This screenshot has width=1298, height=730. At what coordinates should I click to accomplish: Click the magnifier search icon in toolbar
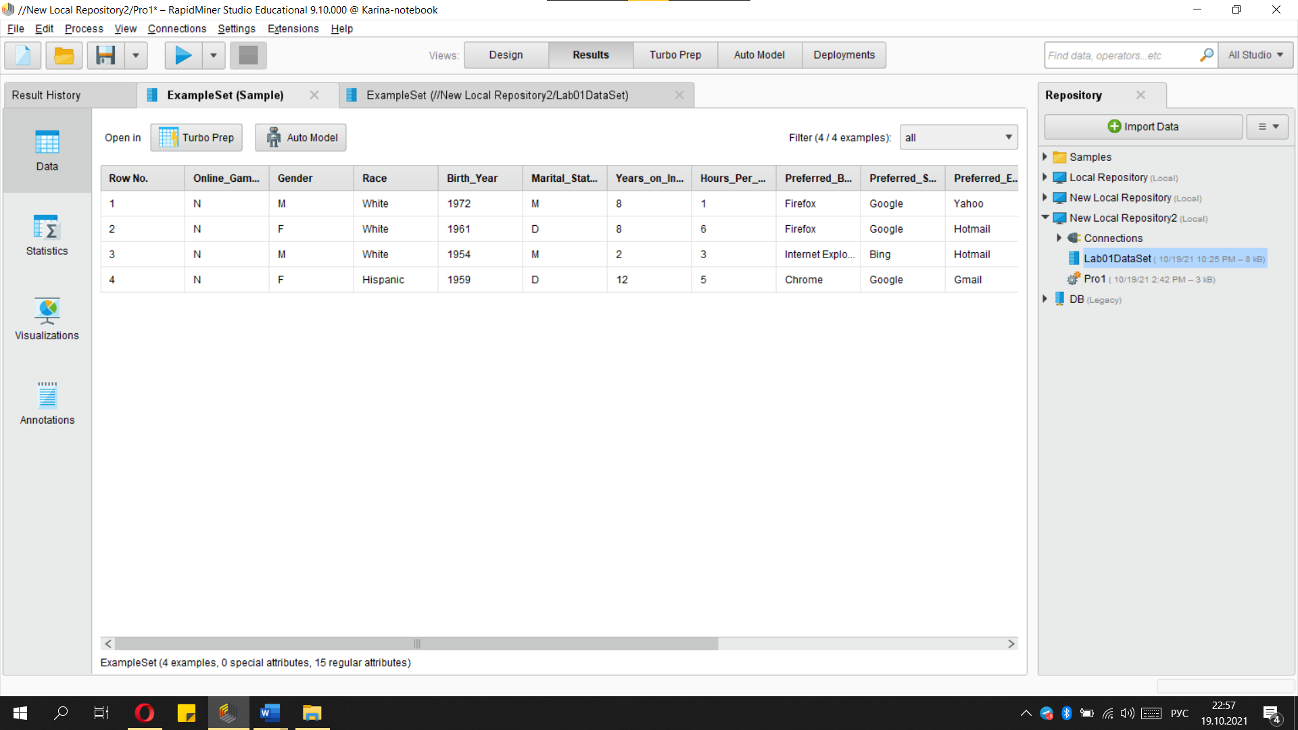click(x=1207, y=55)
